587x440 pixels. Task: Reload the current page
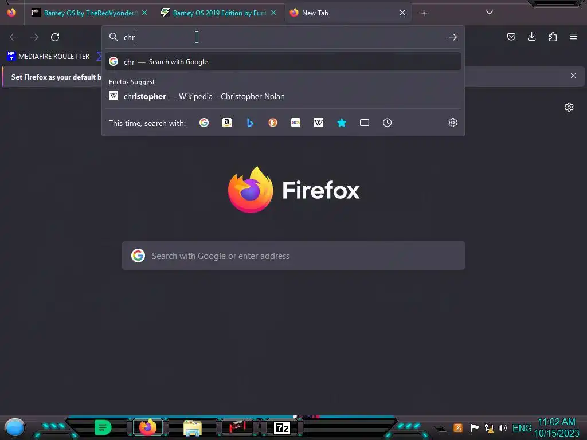click(55, 37)
